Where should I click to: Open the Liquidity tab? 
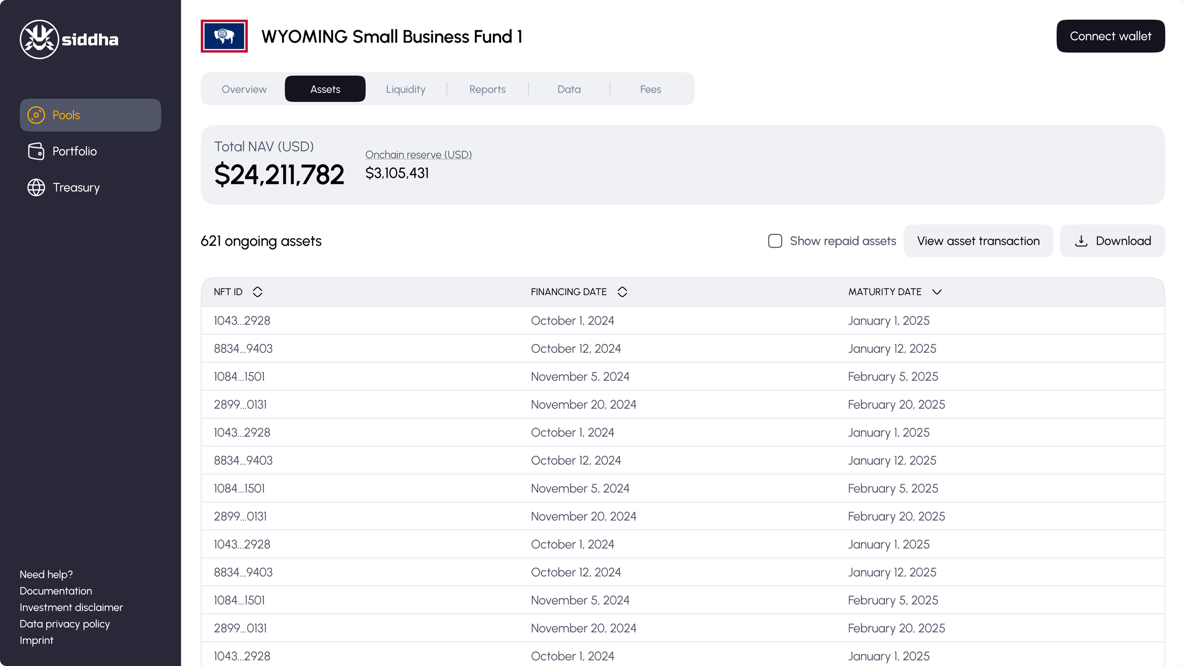[x=406, y=89]
